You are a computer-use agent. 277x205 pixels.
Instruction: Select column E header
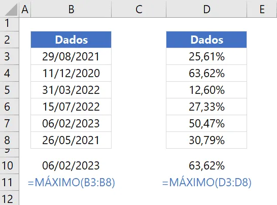(262, 9)
